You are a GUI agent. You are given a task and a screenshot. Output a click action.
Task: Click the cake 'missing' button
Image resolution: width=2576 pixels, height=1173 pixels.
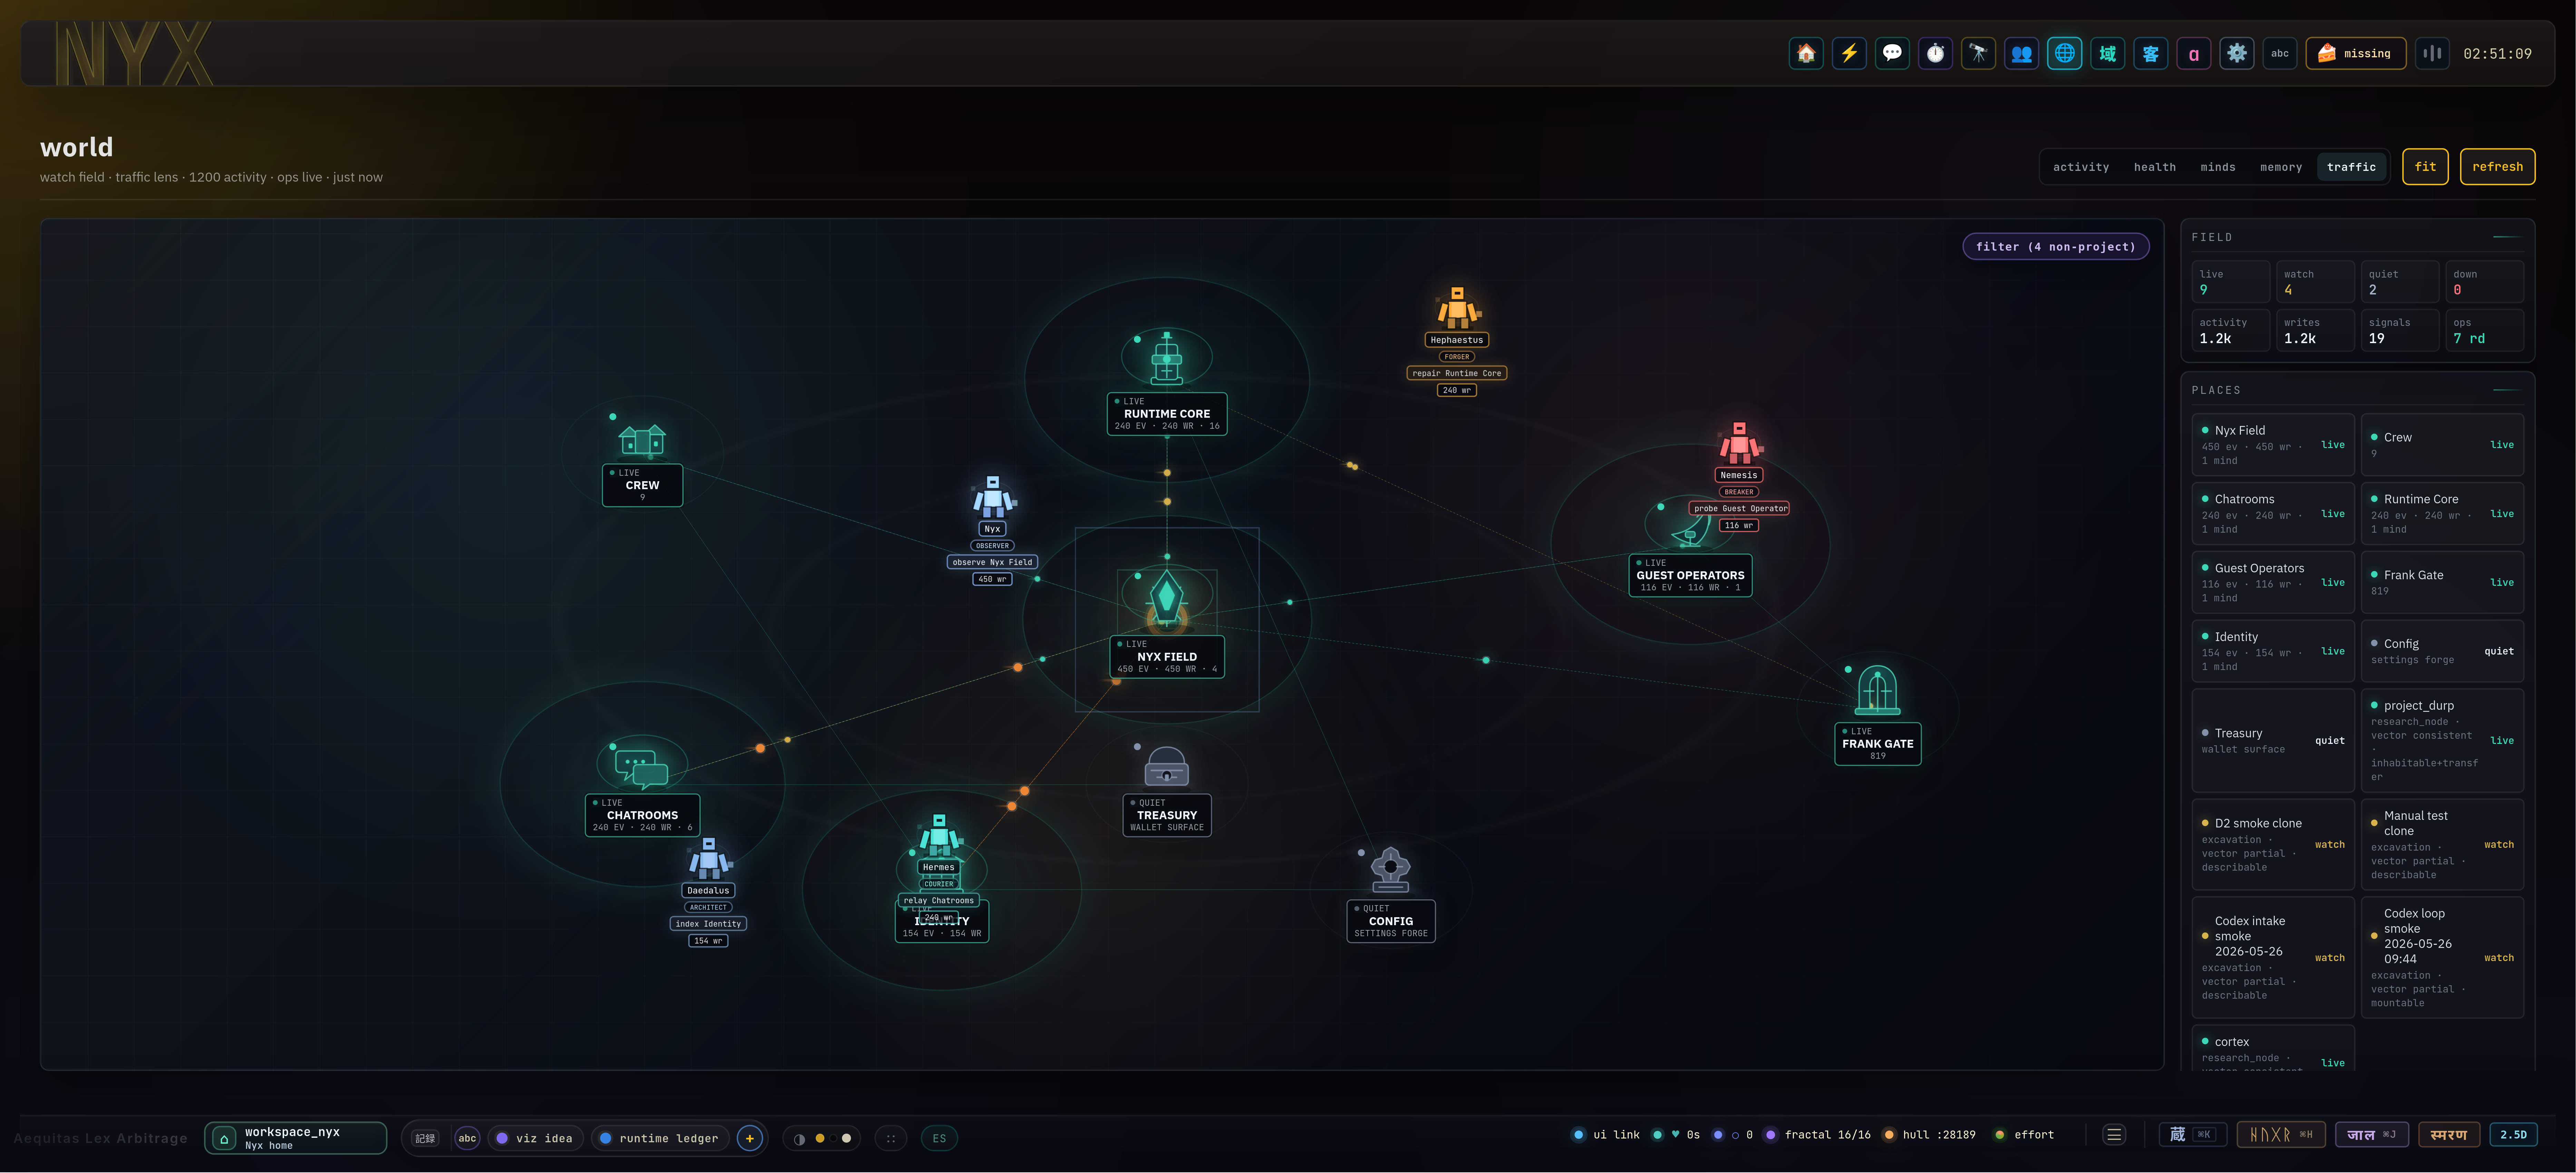pos(2355,54)
